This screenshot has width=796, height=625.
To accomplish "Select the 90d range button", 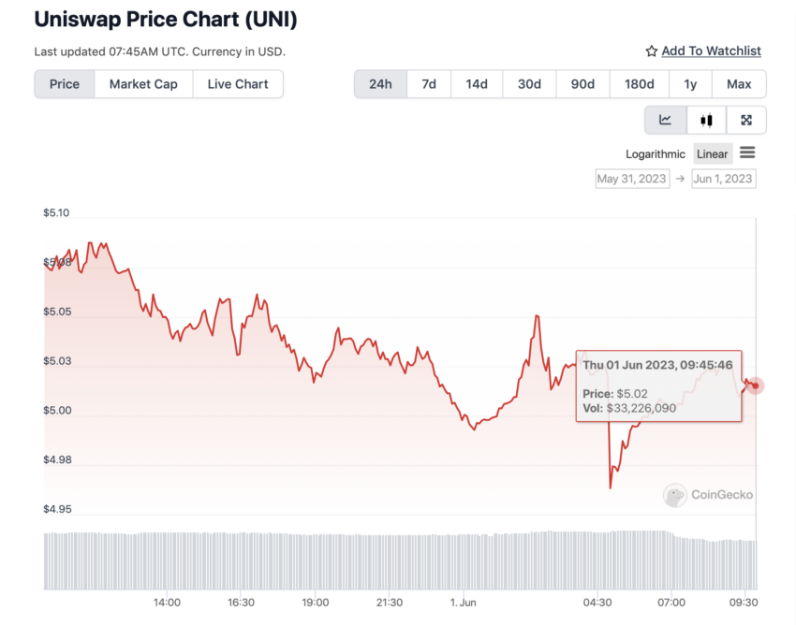I will click(582, 84).
